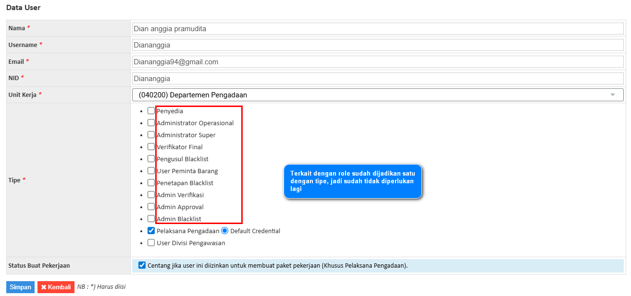Viewport: 631px width, 296px height.
Task: Click the NID input field
Action: (x=378, y=78)
